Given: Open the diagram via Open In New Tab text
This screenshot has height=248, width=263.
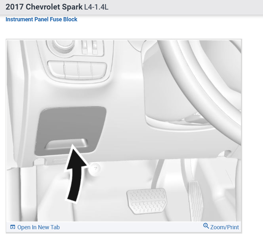Looking at the screenshot, I should pos(38,227).
